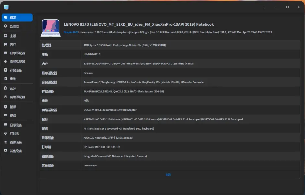Select the MSFT0001:00 04F3:3138 Mouse value
The width and height of the screenshot is (305, 195).
pos(164,119)
